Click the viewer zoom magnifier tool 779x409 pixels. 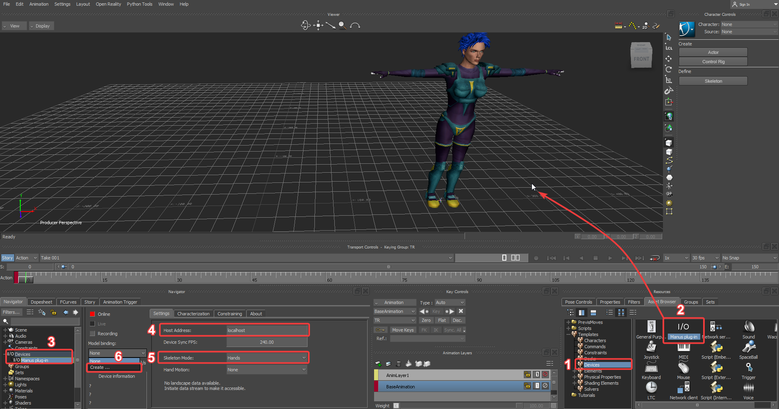click(342, 26)
